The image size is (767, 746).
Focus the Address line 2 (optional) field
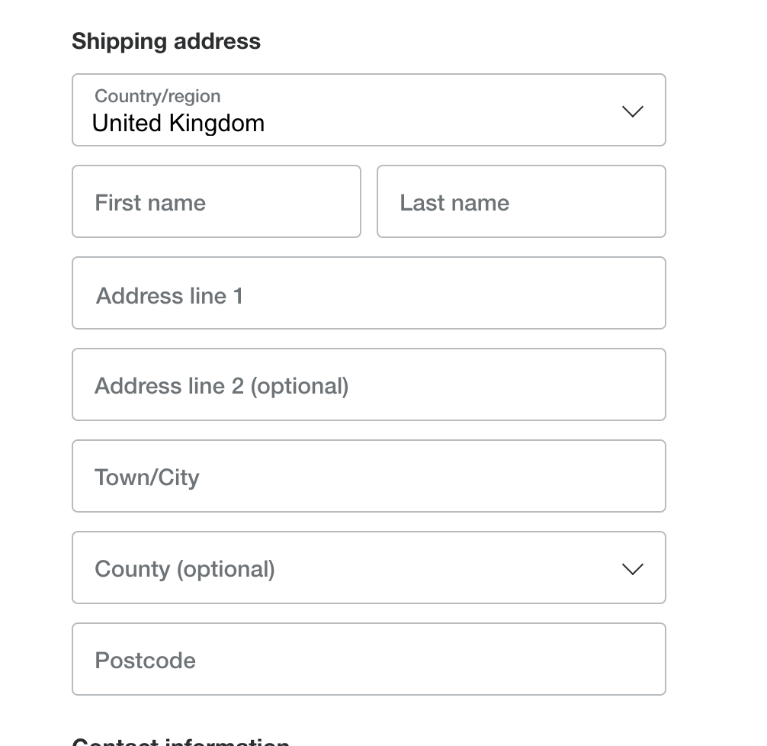pos(368,384)
